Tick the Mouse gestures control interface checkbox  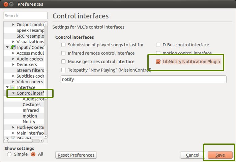point(63,62)
